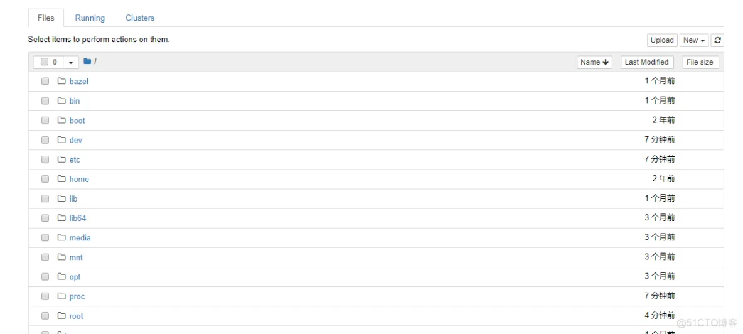
Task: Click the folder icon next to home
Action: tap(61, 178)
